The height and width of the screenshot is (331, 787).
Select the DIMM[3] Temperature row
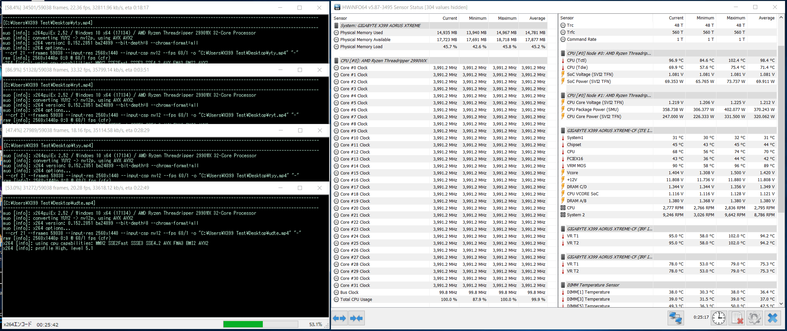pyautogui.click(x=668, y=299)
